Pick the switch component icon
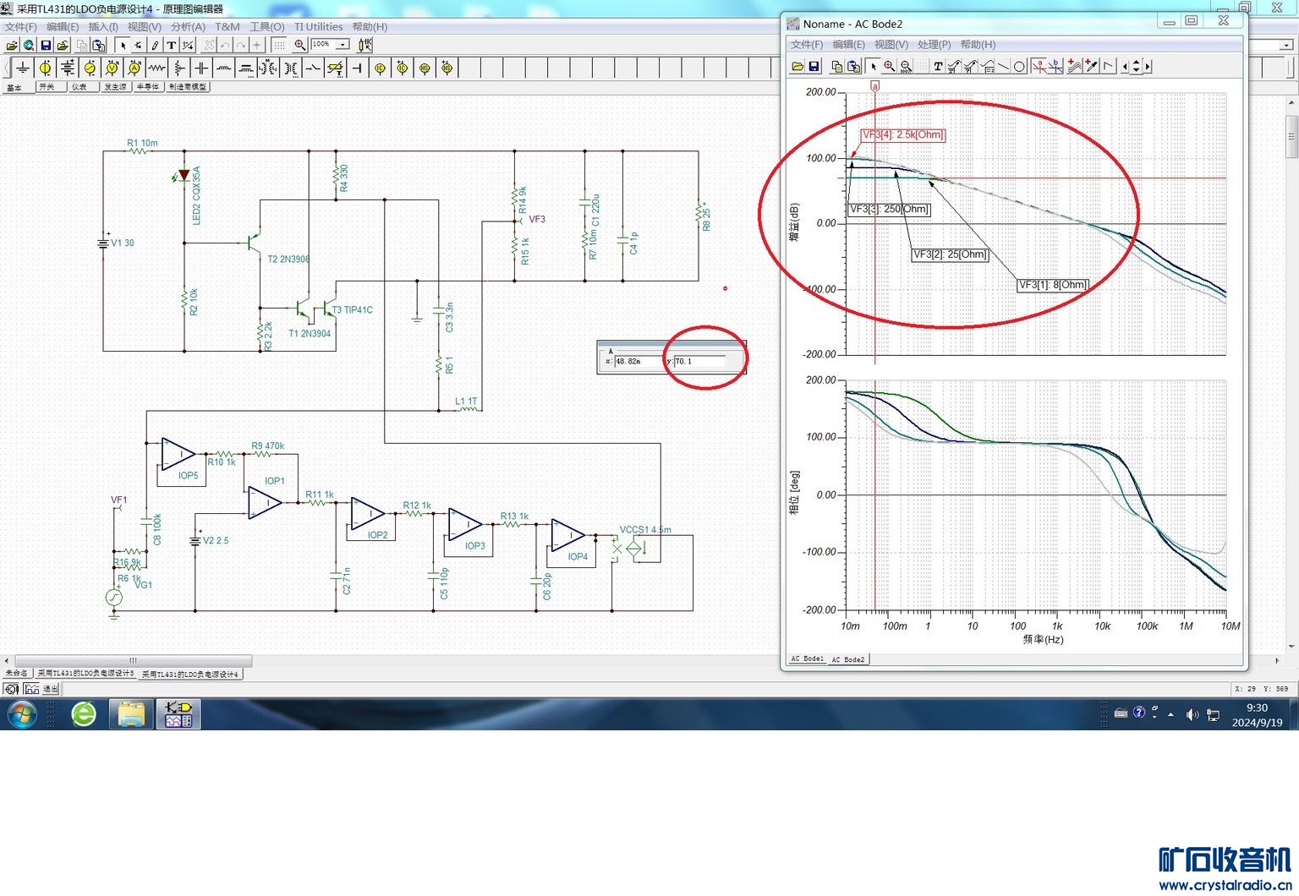 (313, 68)
